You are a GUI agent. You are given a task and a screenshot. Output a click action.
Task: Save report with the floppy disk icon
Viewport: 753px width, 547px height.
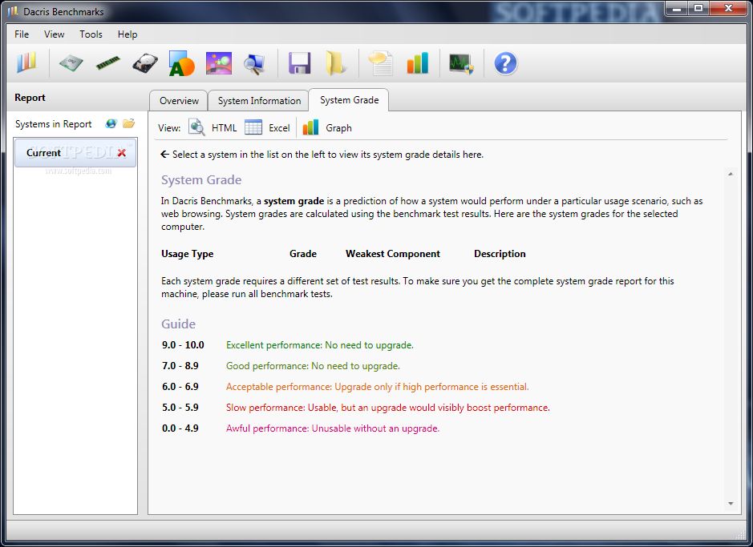pos(300,62)
